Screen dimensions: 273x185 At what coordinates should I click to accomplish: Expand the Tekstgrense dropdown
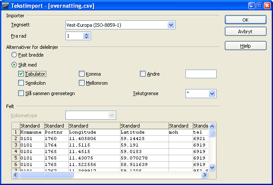click(x=212, y=93)
